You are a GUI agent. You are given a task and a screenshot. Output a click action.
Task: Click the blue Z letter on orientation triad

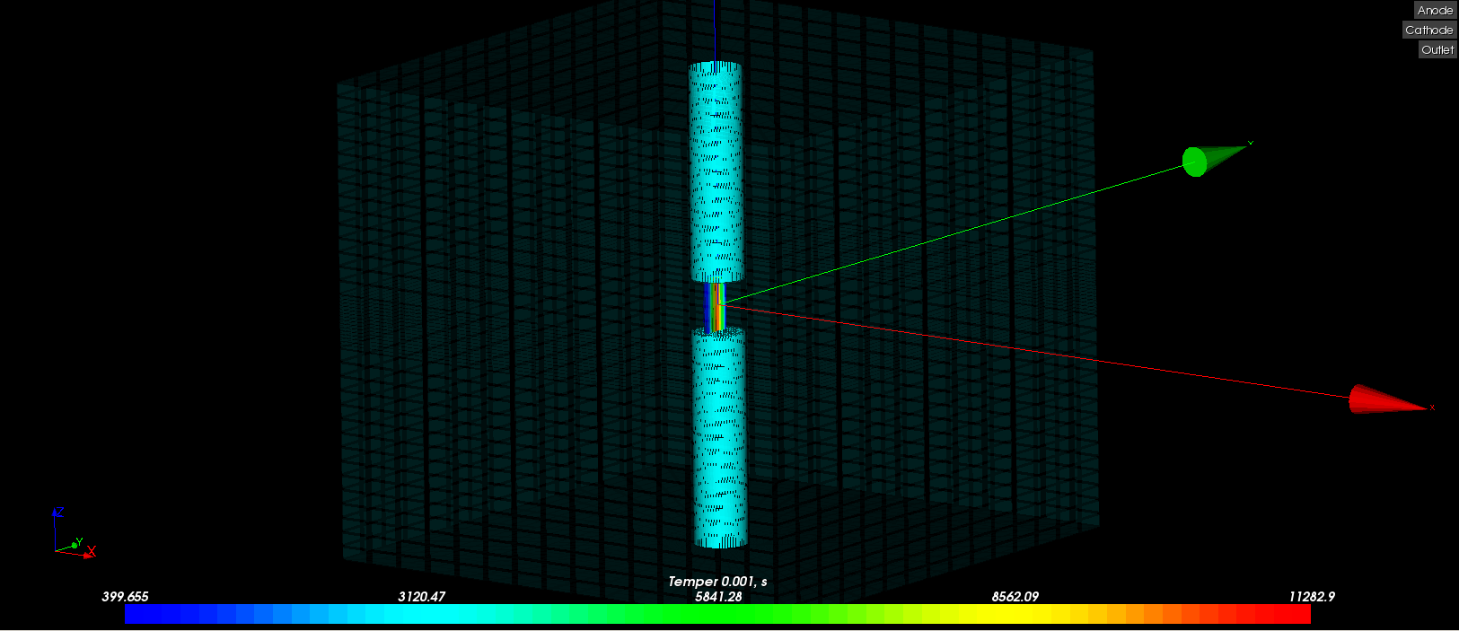pyautogui.click(x=59, y=513)
